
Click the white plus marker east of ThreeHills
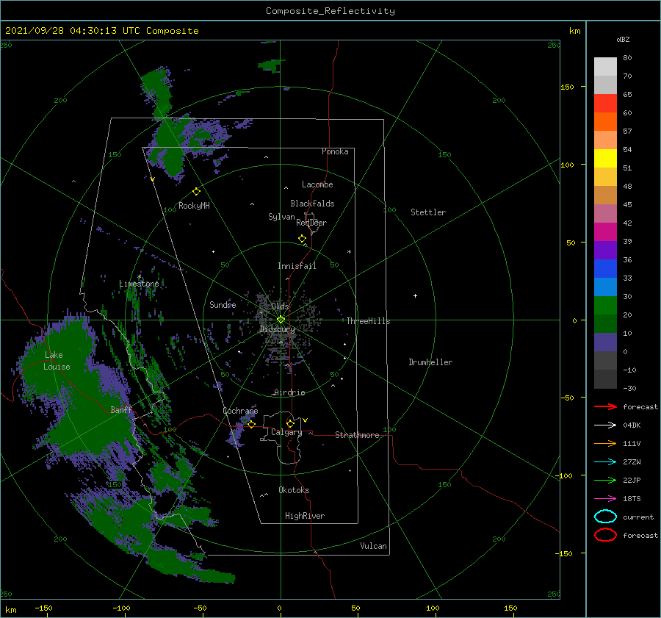tap(415, 295)
